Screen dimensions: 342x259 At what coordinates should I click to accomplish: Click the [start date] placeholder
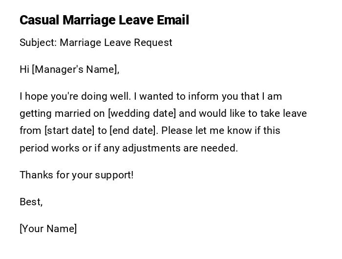click(x=69, y=130)
